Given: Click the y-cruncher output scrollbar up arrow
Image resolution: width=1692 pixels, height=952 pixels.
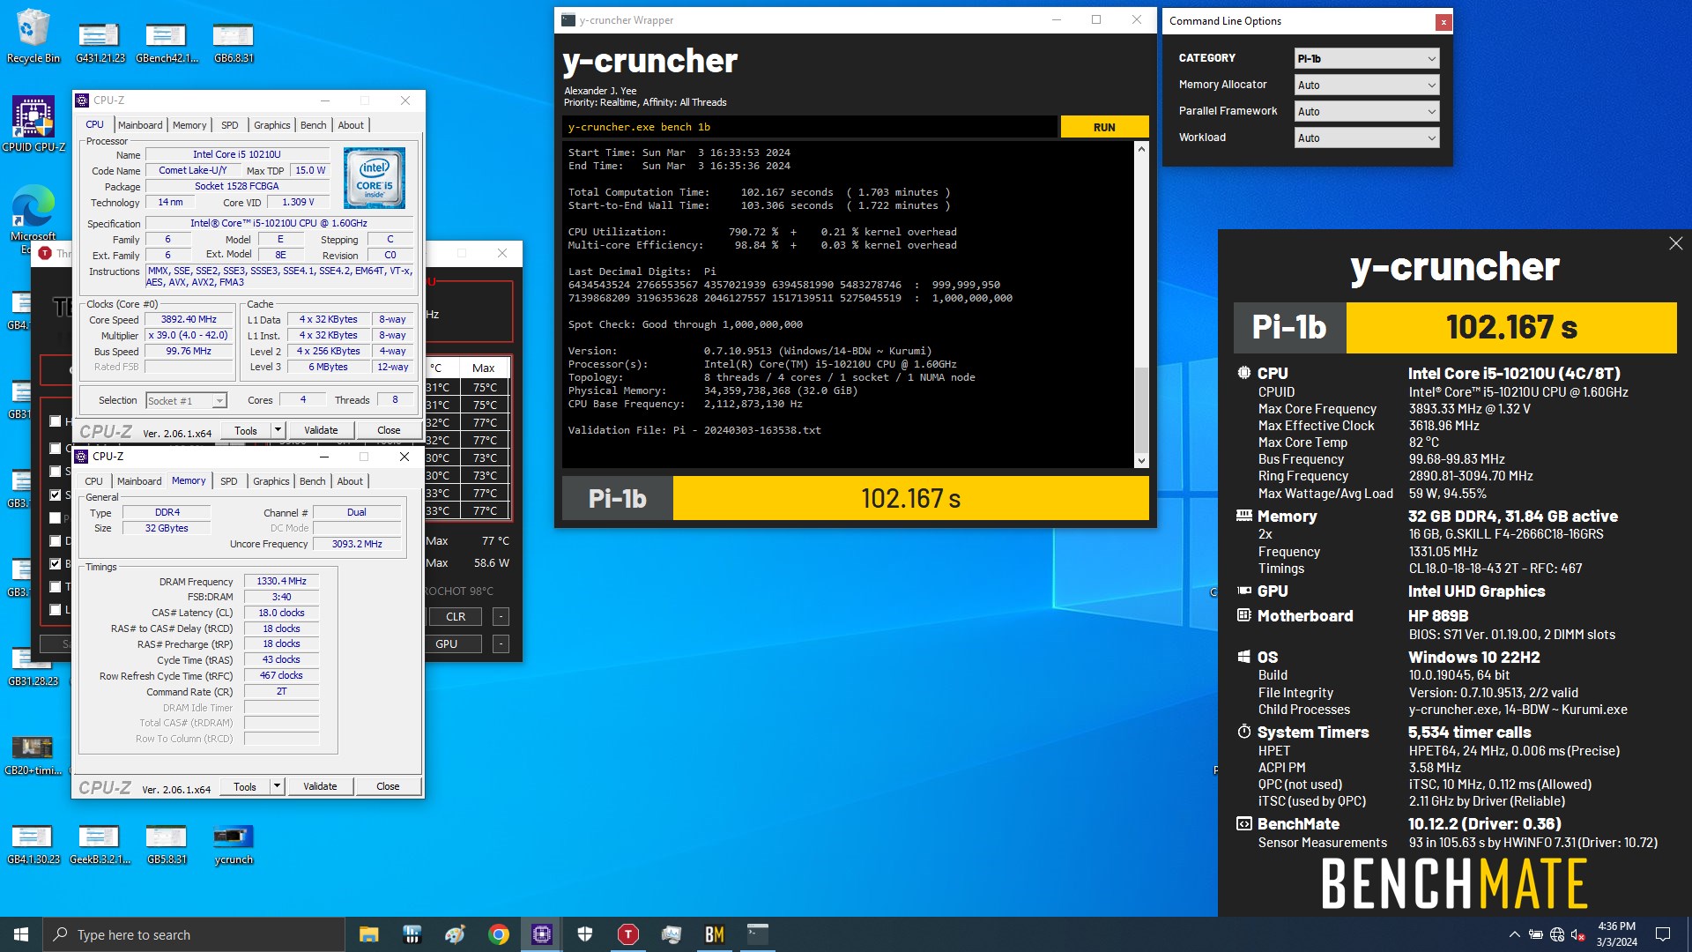Looking at the screenshot, I should [1141, 149].
